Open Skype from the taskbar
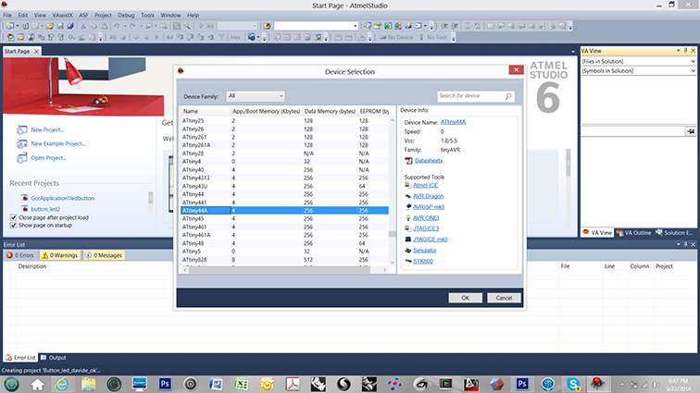Viewport: 700px width, 393px height. pyautogui.click(x=573, y=384)
